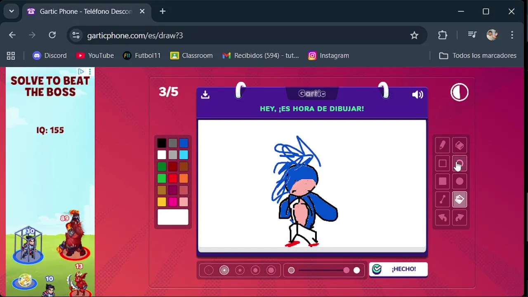Download the current drawing
The width and height of the screenshot is (528, 297).
205,95
